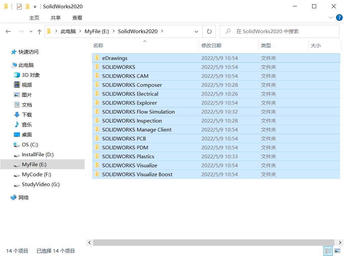Screen dimensions: 344x256
Task: Click the SOLIDWORKS CAM folder icon
Action: (97, 76)
